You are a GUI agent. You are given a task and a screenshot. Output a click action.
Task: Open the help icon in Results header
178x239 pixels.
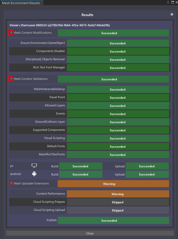pos(172,15)
